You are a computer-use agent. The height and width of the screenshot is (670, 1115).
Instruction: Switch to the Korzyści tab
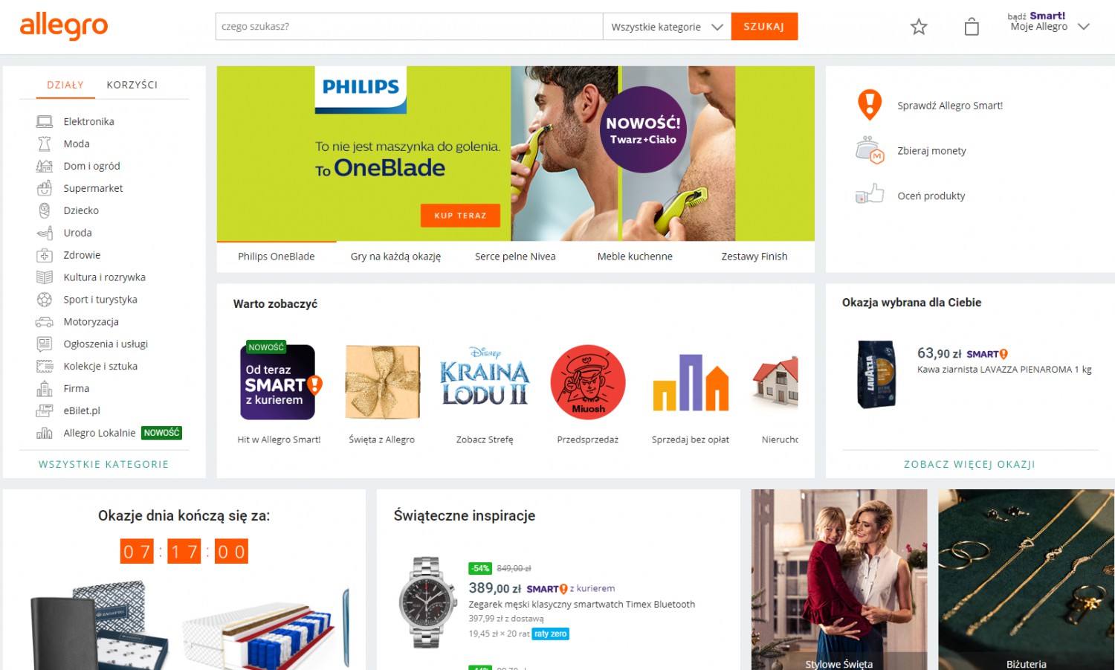132,85
